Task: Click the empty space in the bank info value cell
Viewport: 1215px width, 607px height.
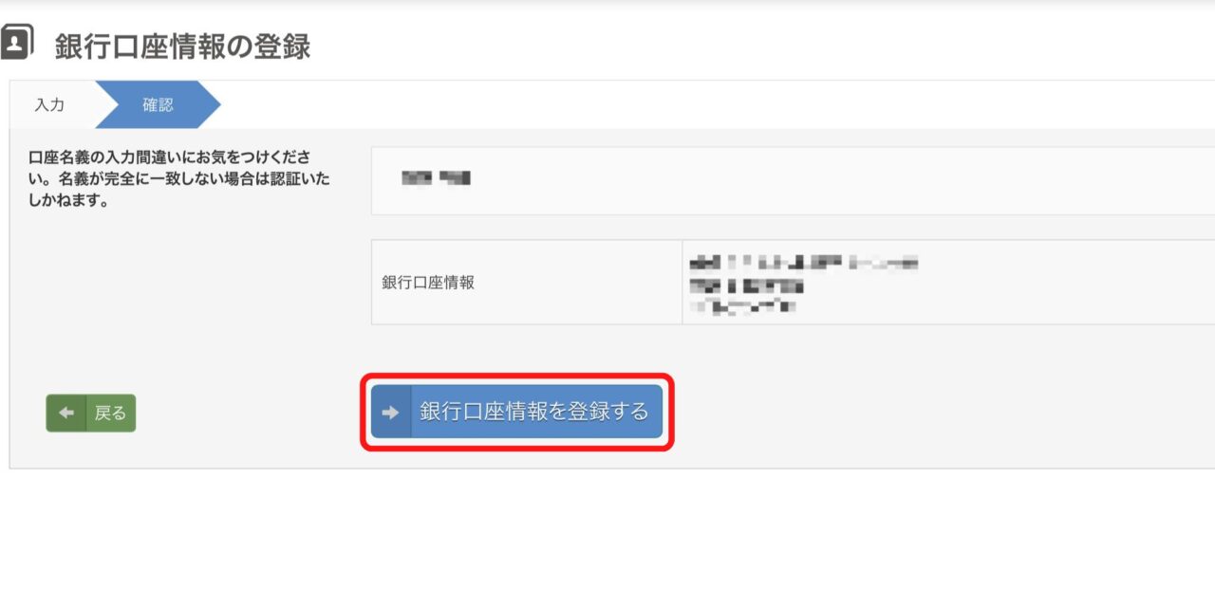Action: (x=1063, y=283)
